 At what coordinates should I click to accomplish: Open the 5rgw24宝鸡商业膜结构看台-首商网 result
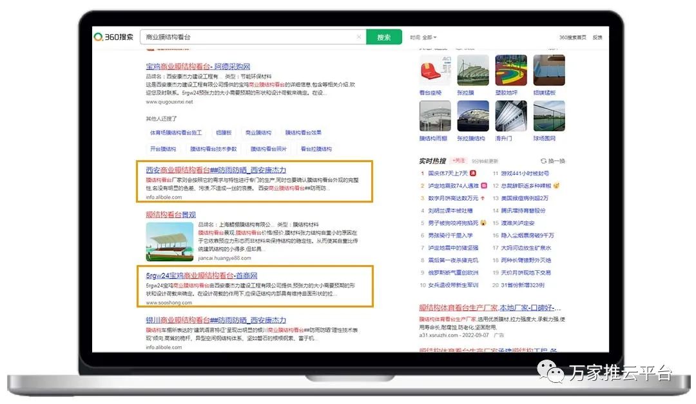202,275
